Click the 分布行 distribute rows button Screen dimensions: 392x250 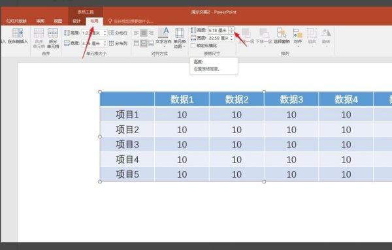(118, 33)
